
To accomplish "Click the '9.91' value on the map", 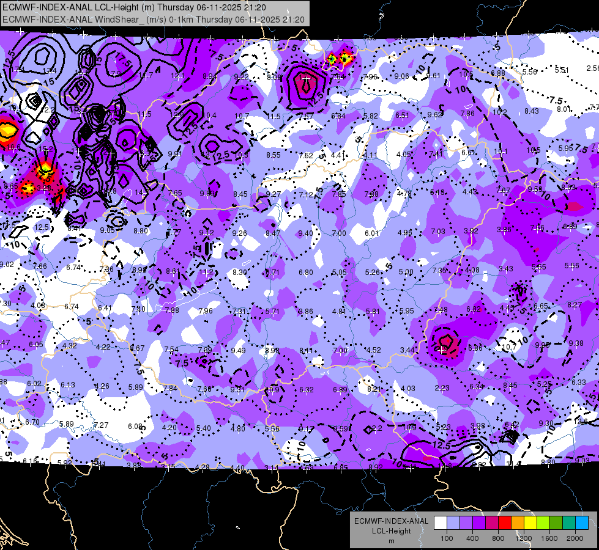I will [175, 154].
